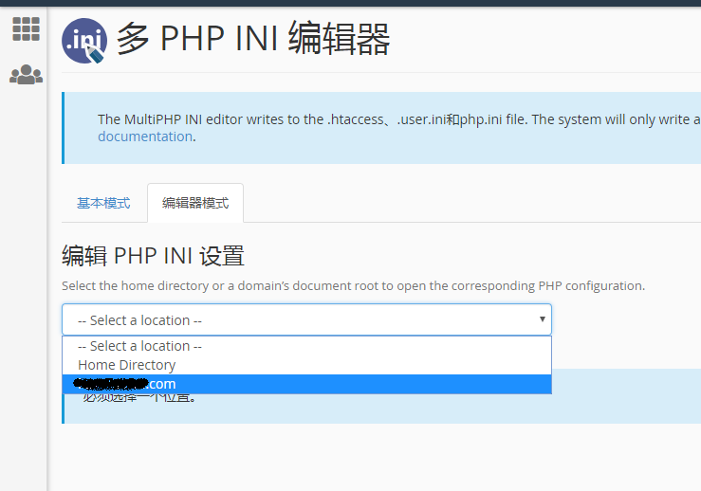Open the documentation link

[145, 136]
